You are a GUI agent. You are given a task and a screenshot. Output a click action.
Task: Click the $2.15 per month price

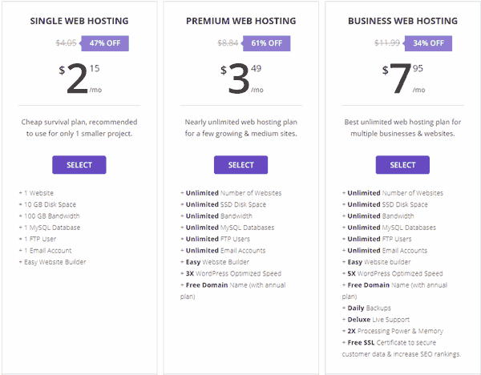[79, 80]
